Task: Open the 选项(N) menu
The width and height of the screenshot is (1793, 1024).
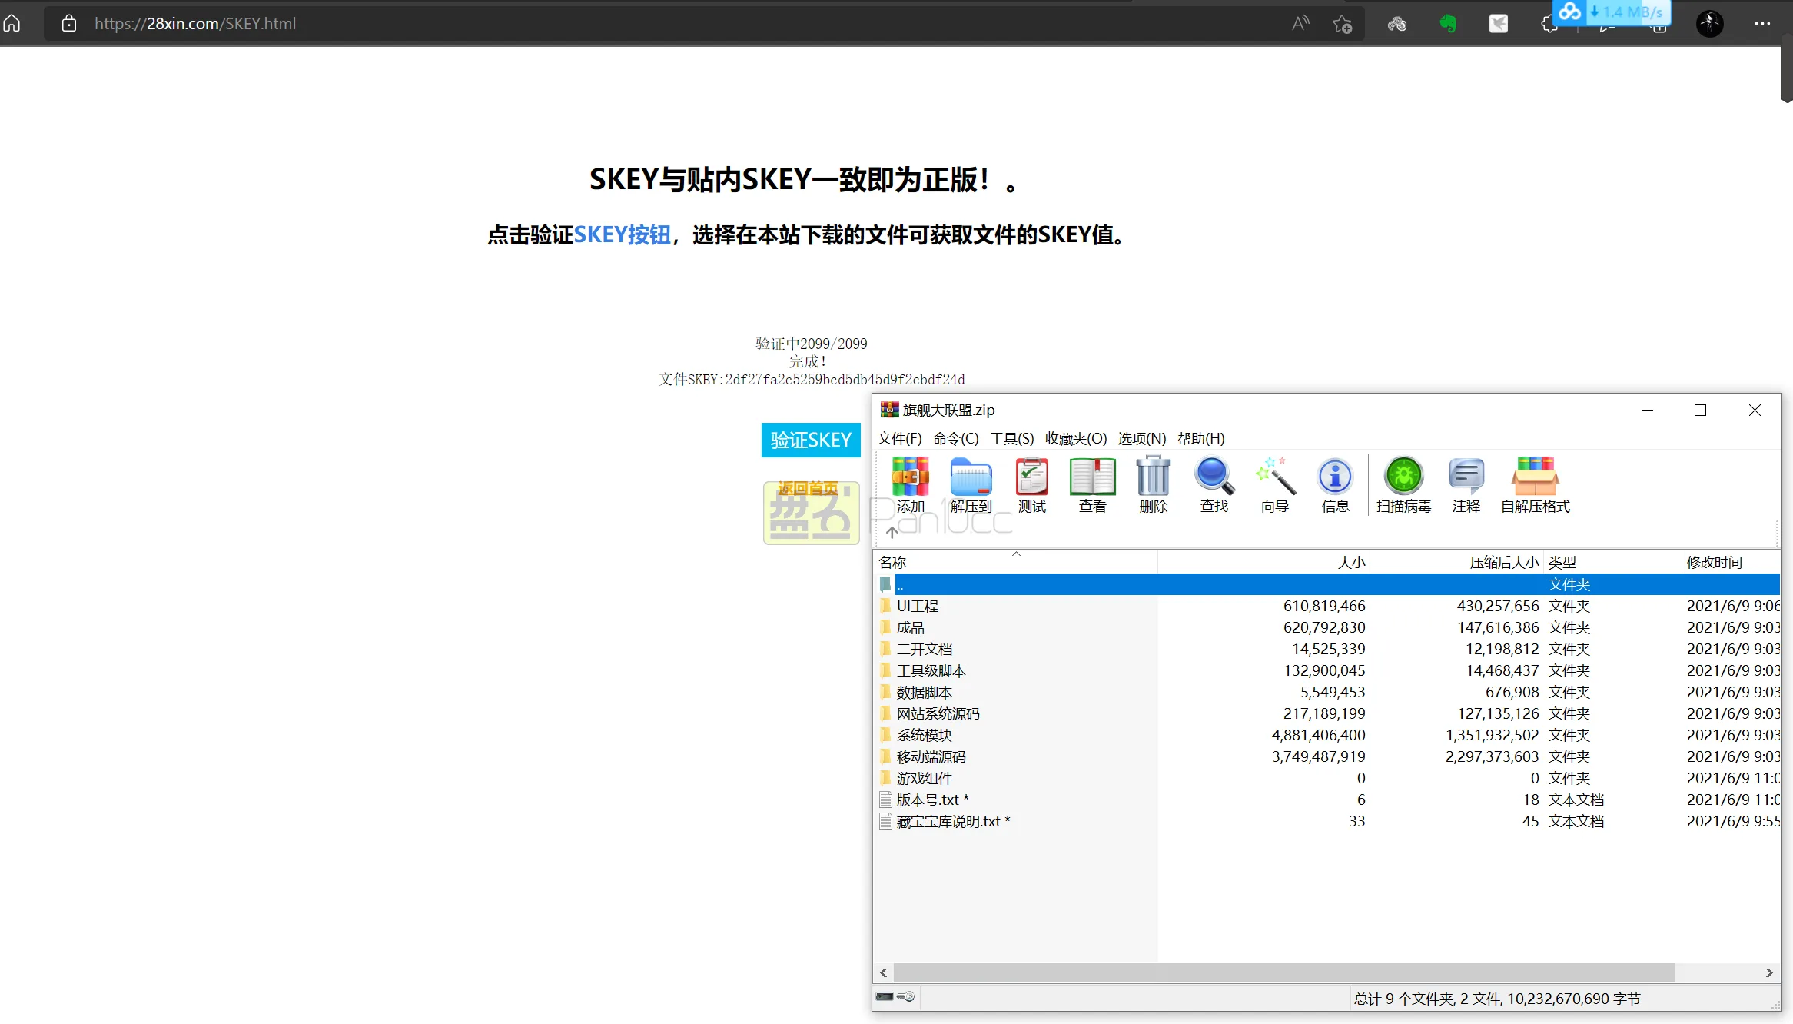Action: click(x=1141, y=438)
